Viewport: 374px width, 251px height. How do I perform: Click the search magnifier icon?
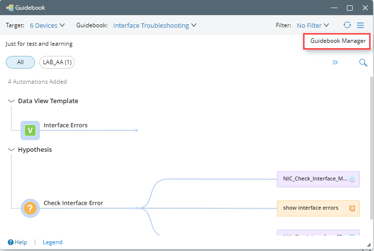[x=363, y=62]
